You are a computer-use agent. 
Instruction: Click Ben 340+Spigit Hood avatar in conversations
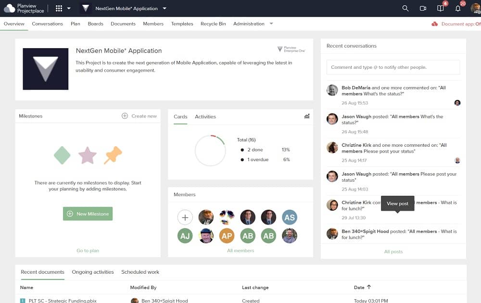pos(332,234)
